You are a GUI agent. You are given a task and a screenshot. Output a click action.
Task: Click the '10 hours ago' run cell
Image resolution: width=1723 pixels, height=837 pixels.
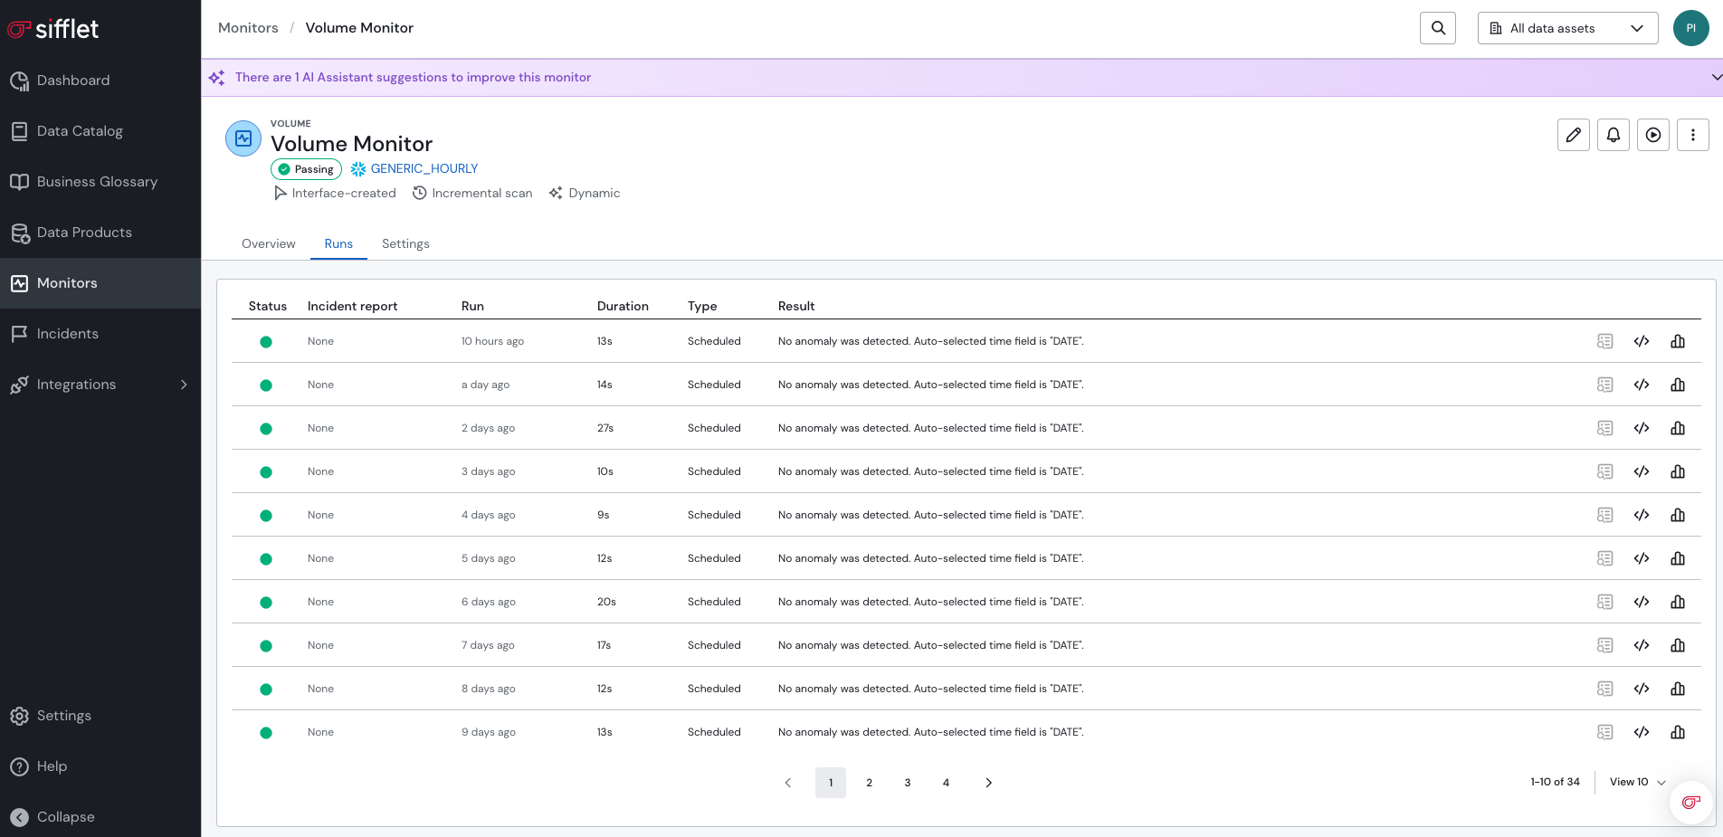(492, 341)
